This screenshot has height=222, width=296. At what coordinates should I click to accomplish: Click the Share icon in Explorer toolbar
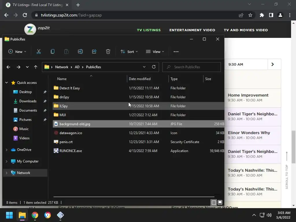[x=94, y=51]
